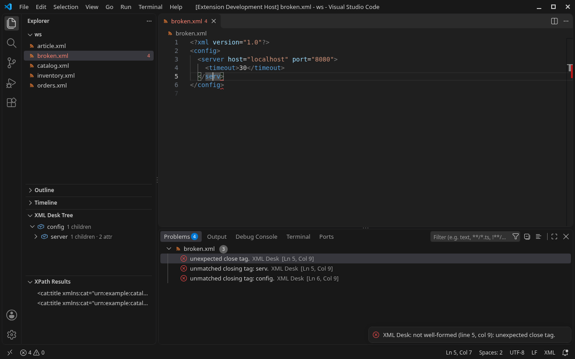575x359 pixels.
Task: Open editor More Actions ellipsis
Action: [x=566, y=21]
